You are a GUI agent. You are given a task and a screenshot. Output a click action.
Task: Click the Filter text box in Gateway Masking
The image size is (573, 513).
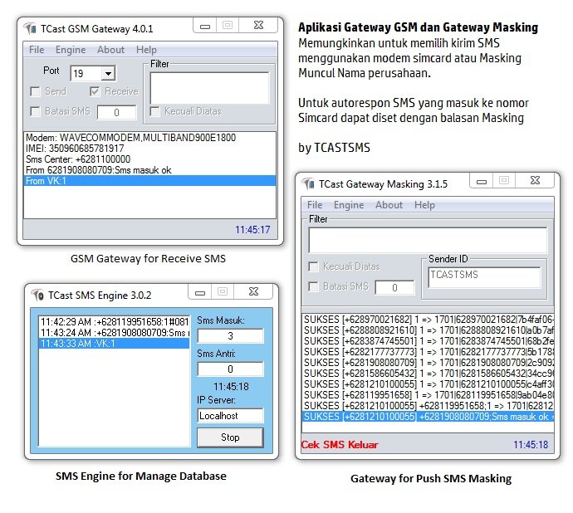tap(428, 240)
